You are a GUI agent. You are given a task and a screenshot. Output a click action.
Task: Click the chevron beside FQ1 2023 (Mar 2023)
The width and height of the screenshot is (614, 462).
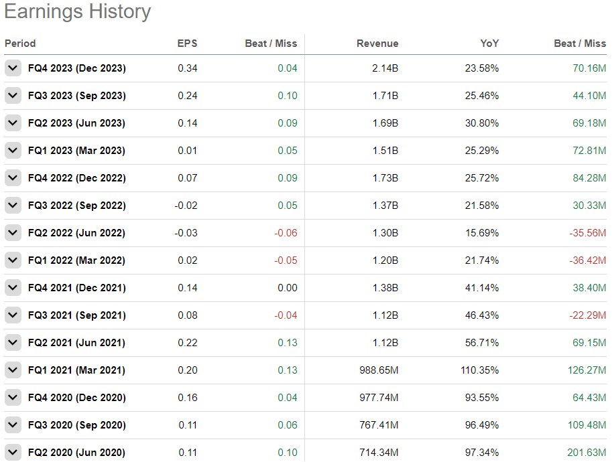13,150
